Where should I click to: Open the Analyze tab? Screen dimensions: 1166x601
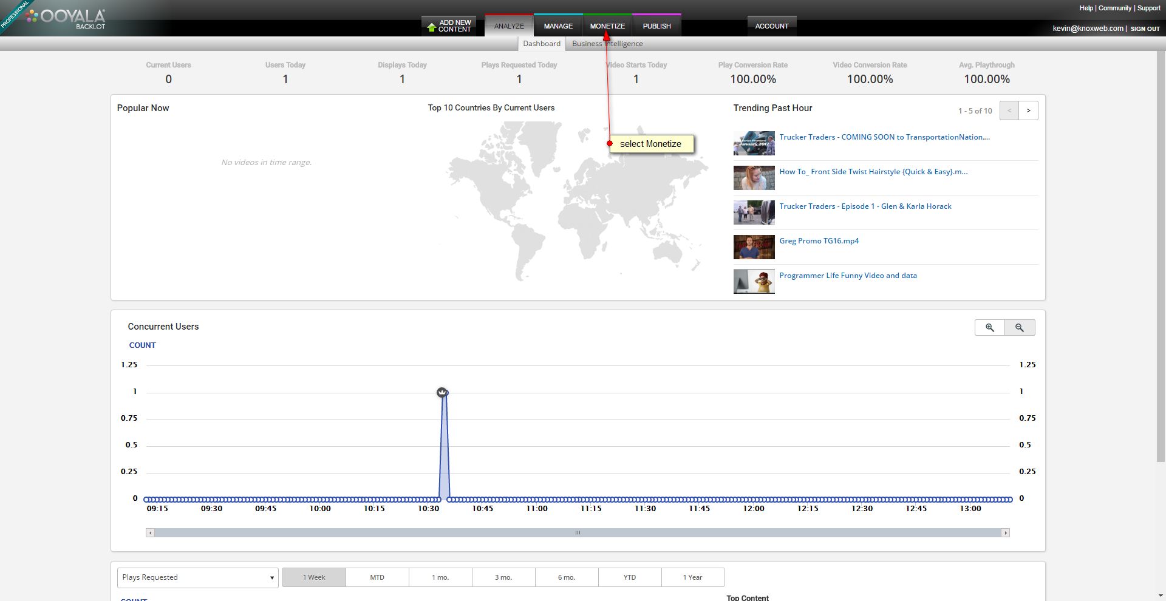[509, 26]
